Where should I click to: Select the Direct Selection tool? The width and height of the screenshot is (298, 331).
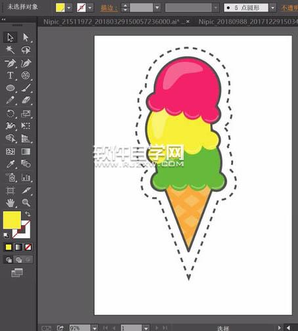(26, 37)
